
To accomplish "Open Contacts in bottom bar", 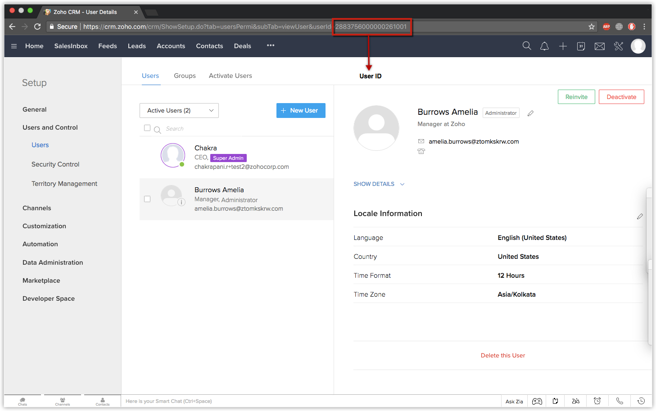I will click(103, 402).
